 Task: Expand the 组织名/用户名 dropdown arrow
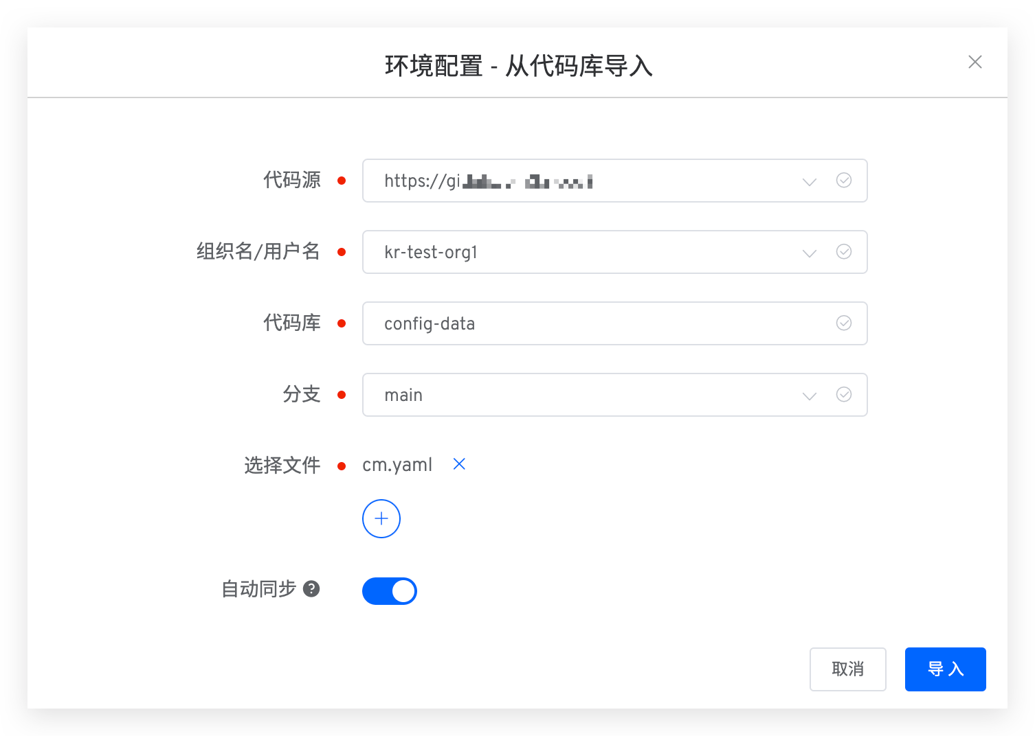tap(810, 253)
